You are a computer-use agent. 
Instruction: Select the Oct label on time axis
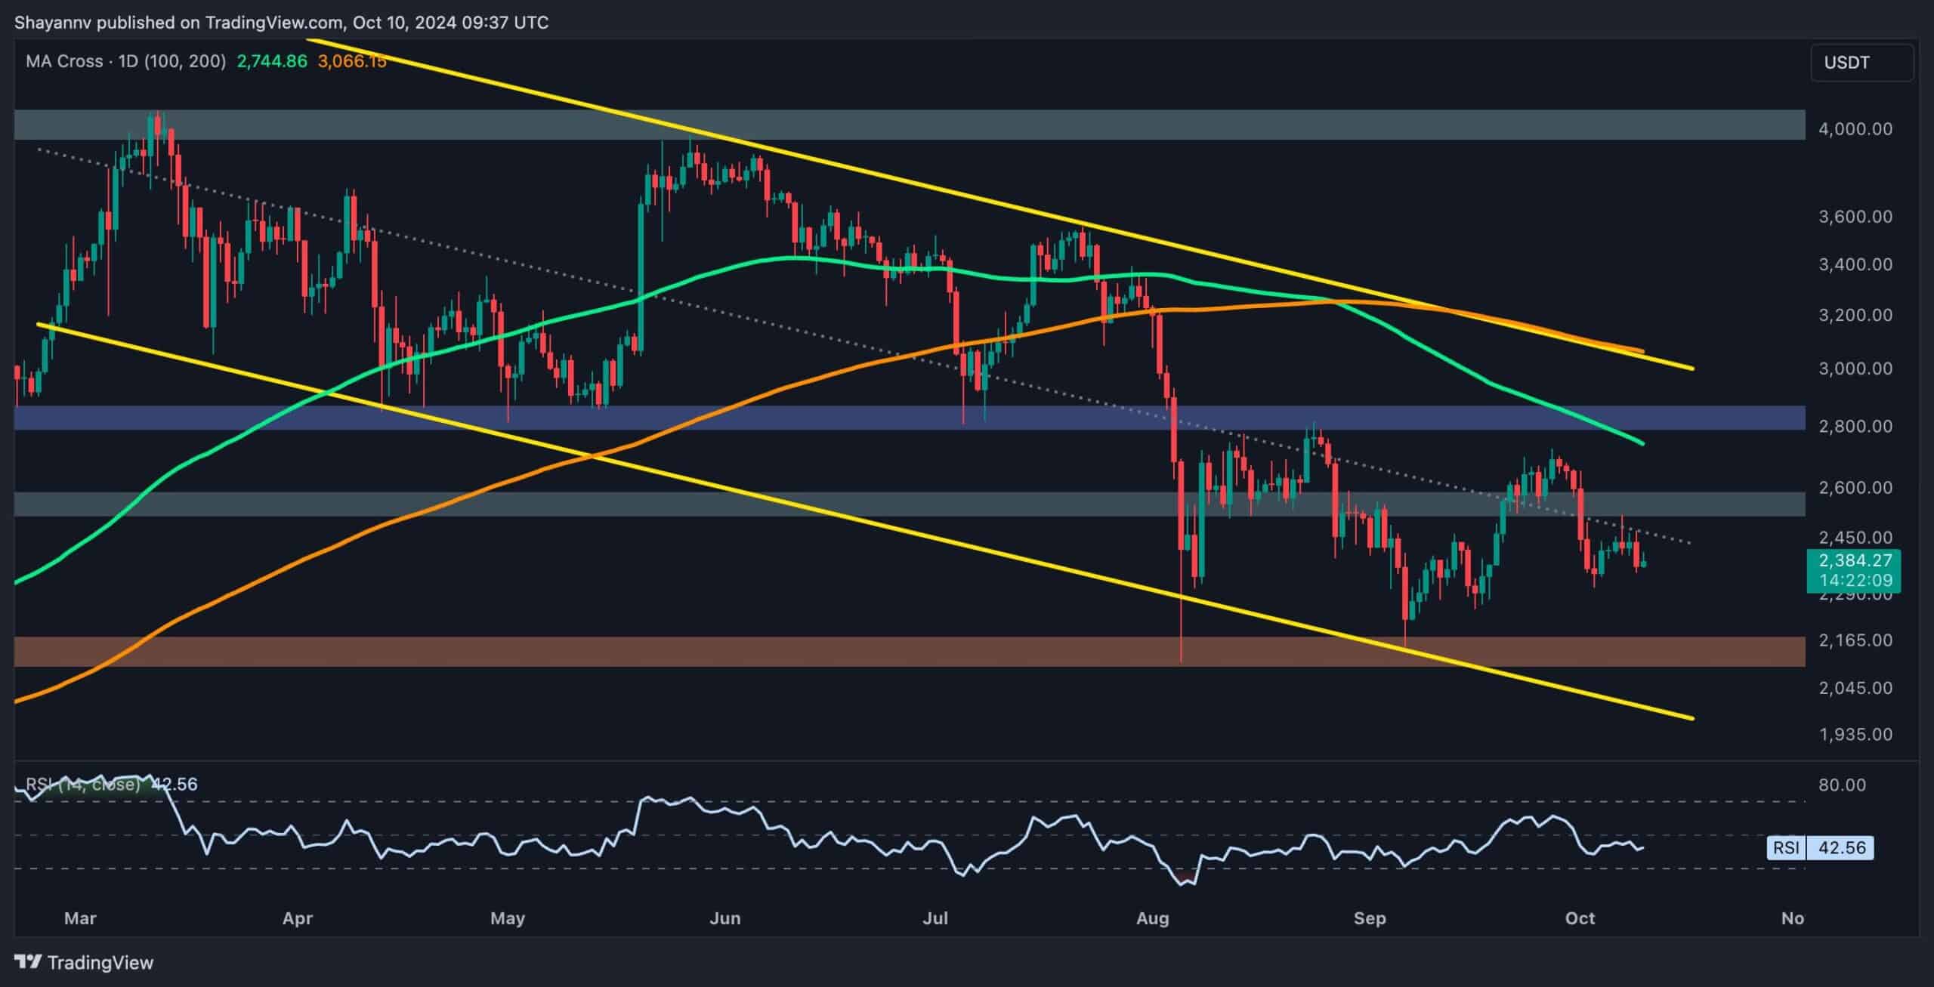point(1580,918)
